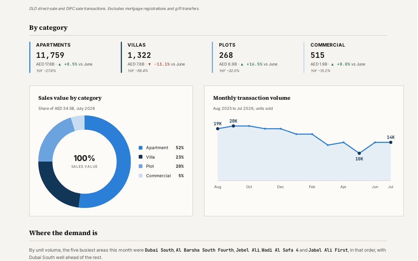Select the Apartment legend color square
Image resolution: width=418 pixels, height=261 pixels.
(x=141, y=148)
